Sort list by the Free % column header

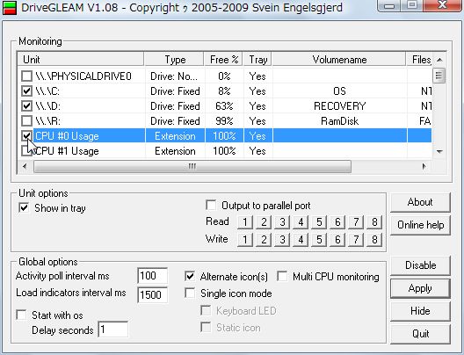pyautogui.click(x=223, y=60)
